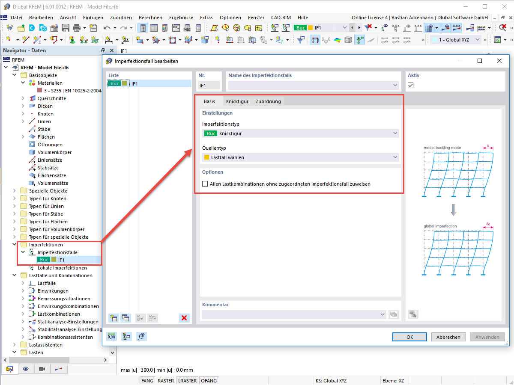
Task: Toggle the Aktiv checkbox for the imperfection case
Action: click(x=410, y=85)
